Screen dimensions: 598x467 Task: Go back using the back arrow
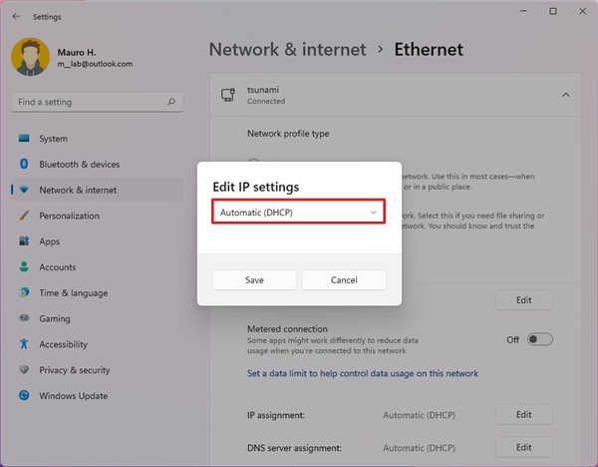(16, 16)
